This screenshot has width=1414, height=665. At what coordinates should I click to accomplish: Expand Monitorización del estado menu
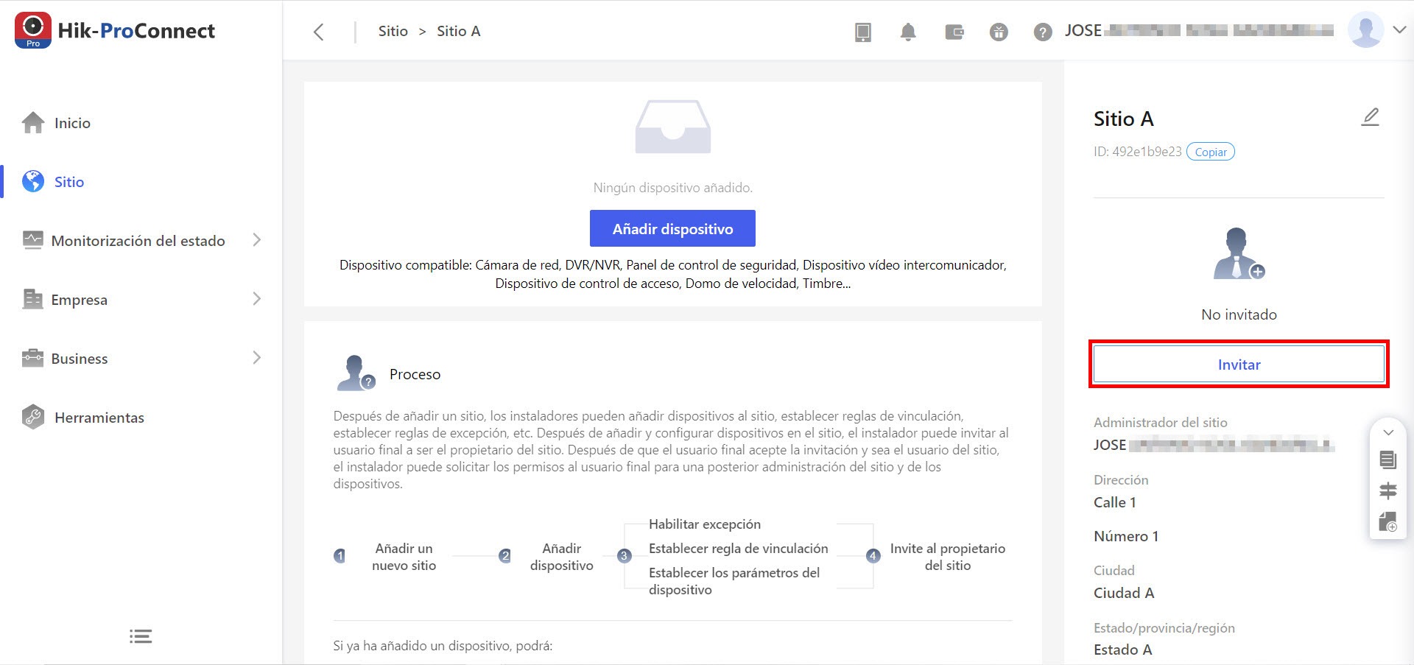[x=256, y=240]
